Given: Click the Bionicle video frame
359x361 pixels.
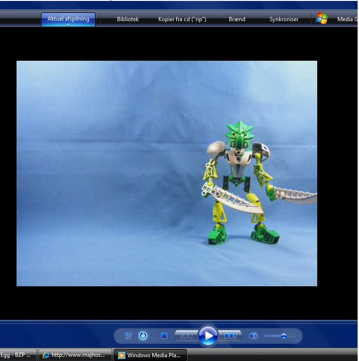Looking at the screenshot, I should tap(167, 173).
